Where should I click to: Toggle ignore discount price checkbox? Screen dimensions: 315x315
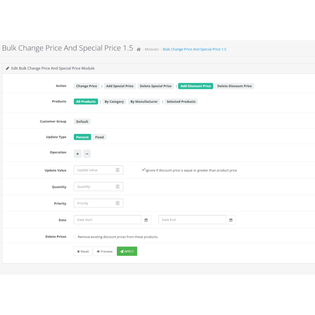coord(143,170)
